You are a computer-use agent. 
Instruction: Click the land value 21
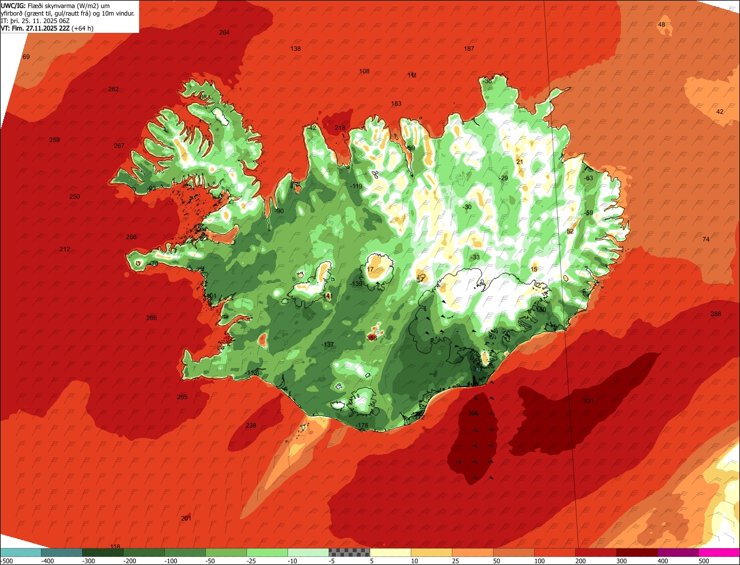[519, 162]
